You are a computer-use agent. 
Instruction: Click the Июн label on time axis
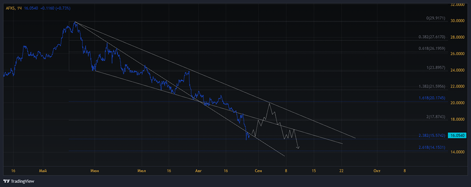[x=95, y=171]
